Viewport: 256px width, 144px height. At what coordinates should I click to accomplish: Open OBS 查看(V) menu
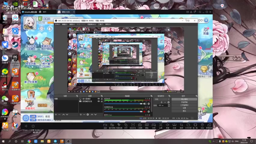(72, 24)
